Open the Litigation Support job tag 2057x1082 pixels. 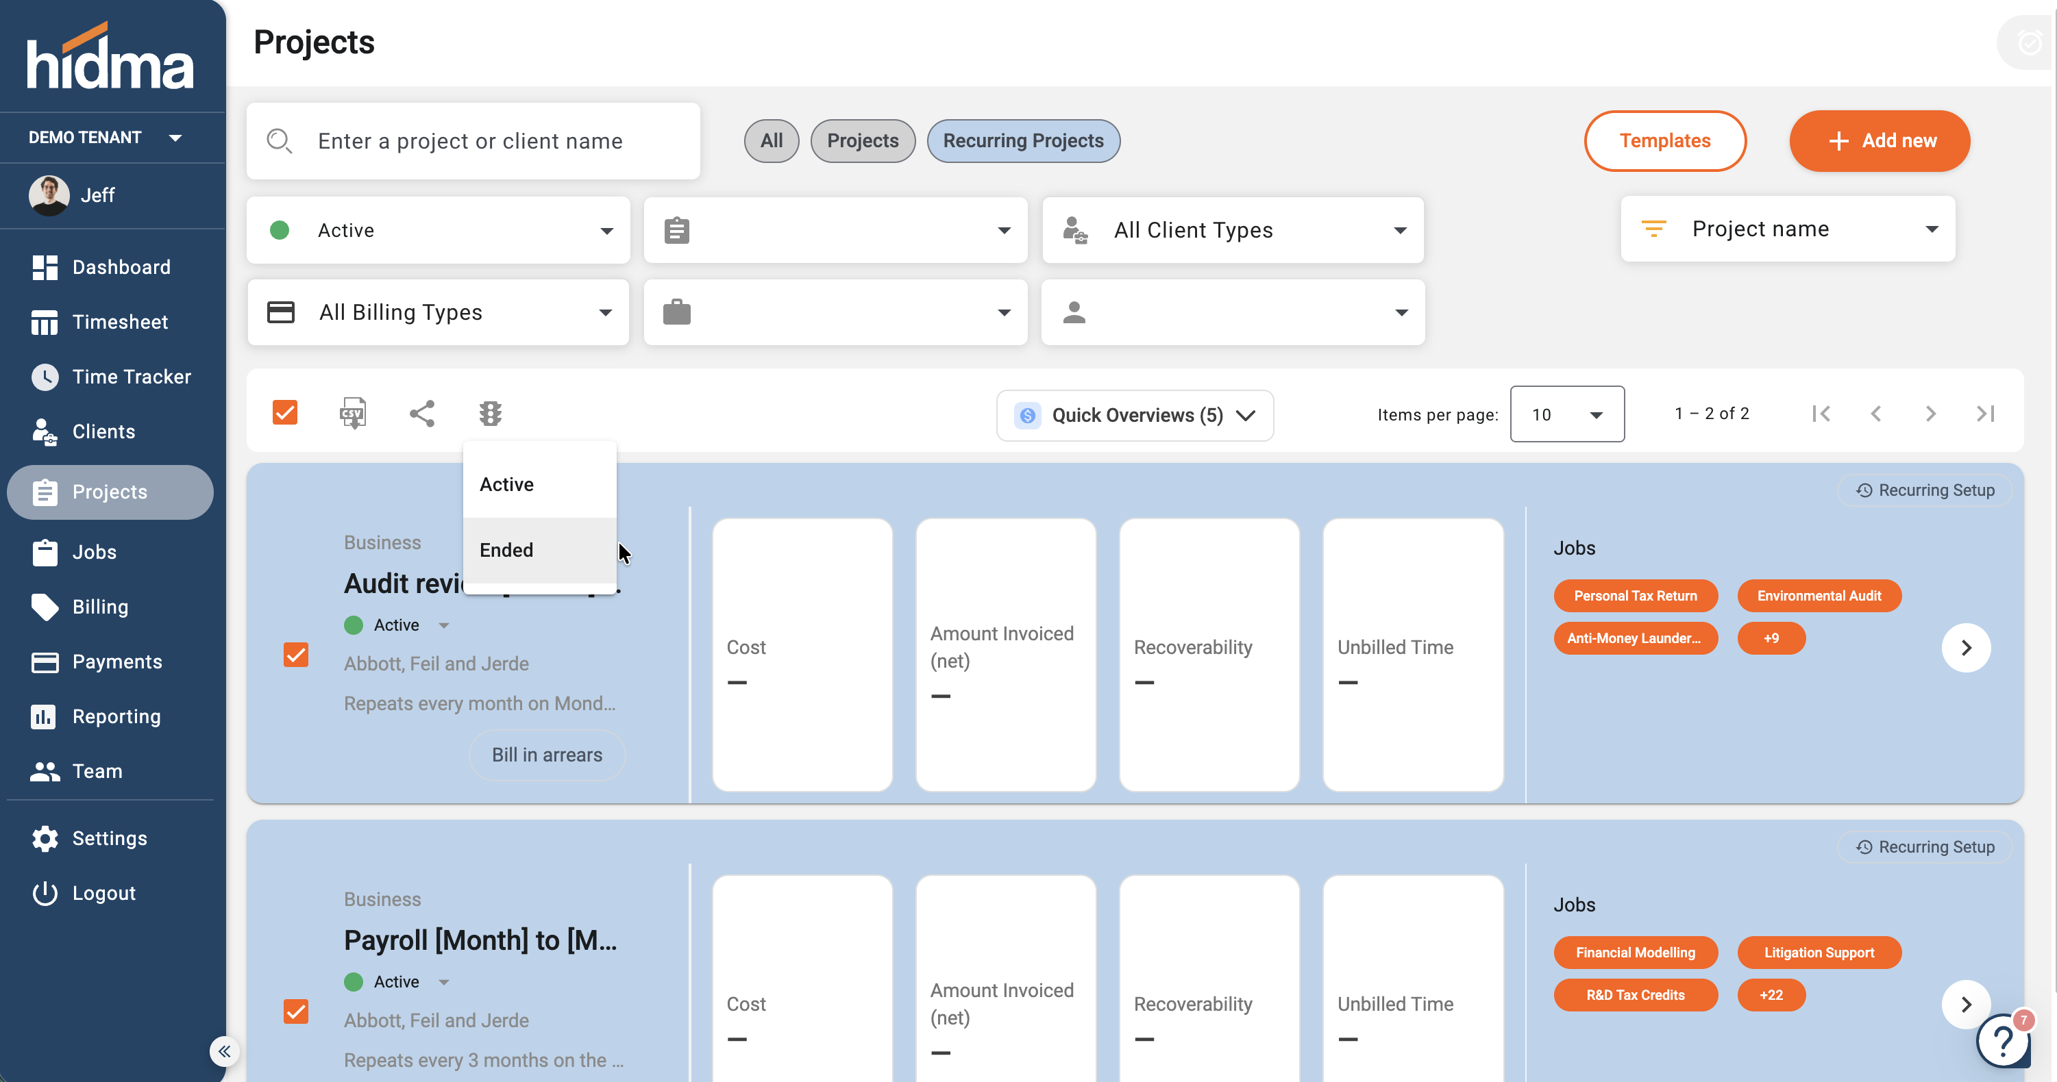[1819, 953]
